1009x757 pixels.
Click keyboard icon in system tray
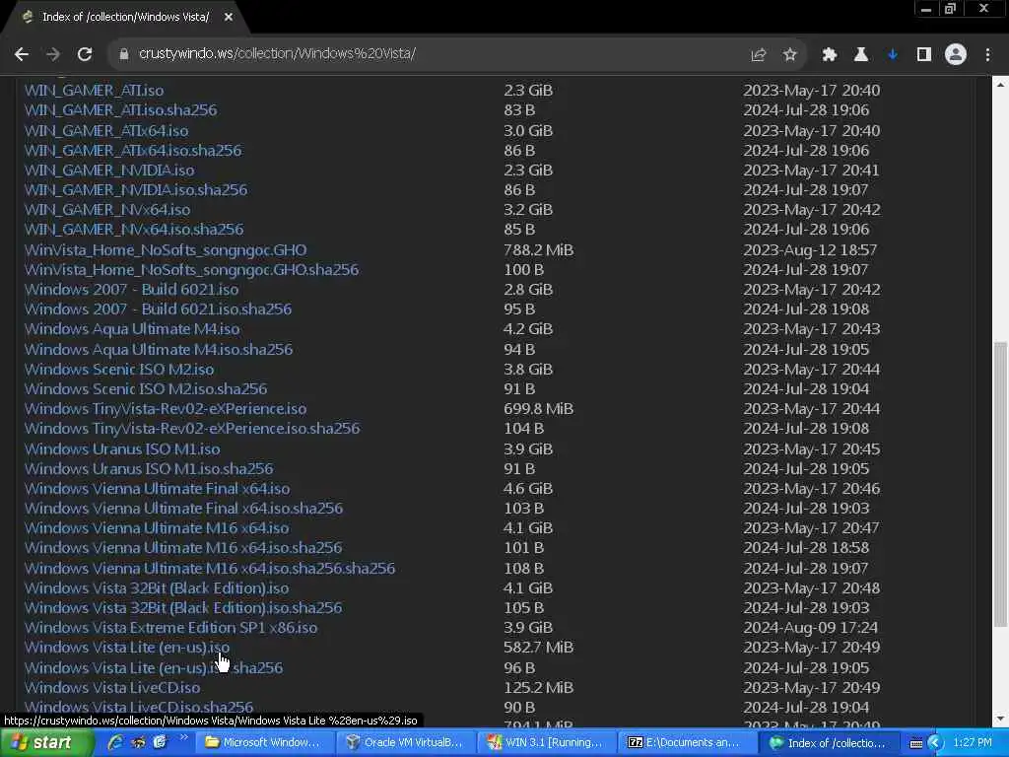[x=915, y=743]
